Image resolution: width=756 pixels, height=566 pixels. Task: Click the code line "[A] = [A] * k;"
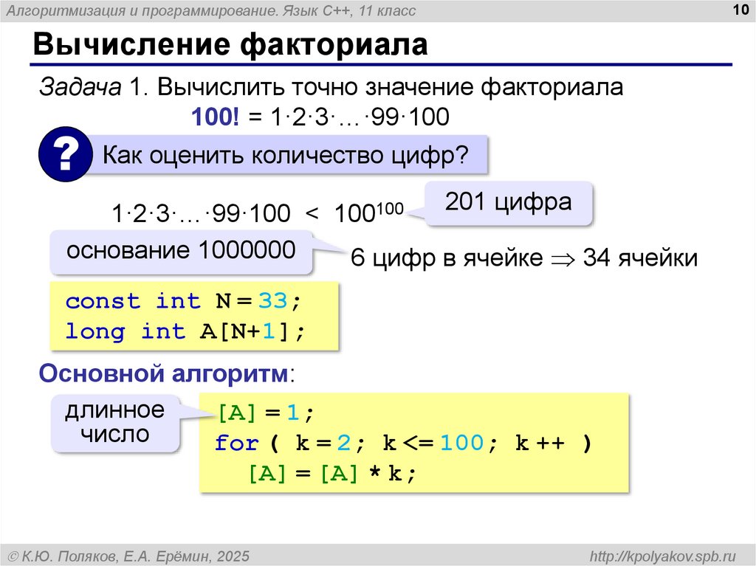point(331,474)
